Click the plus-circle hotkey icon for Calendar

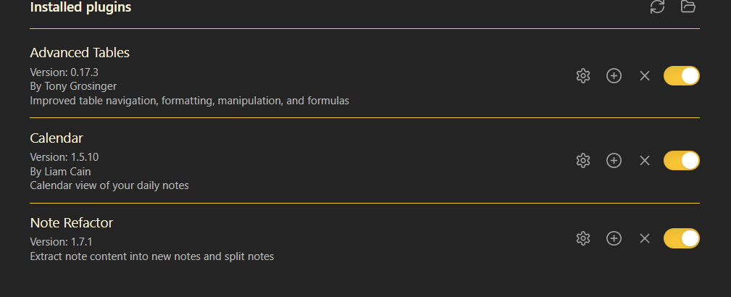(614, 160)
